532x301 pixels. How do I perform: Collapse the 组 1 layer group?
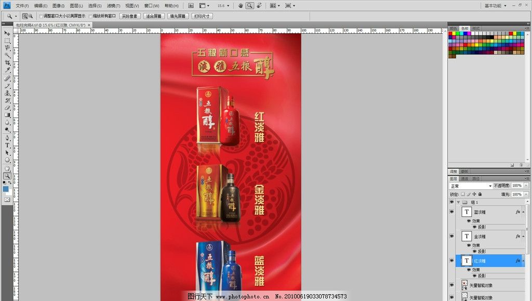pyautogui.click(x=458, y=202)
